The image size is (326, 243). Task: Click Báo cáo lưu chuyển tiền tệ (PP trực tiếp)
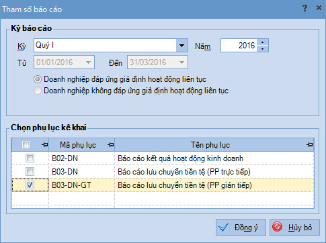pyautogui.click(x=184, y=172)
